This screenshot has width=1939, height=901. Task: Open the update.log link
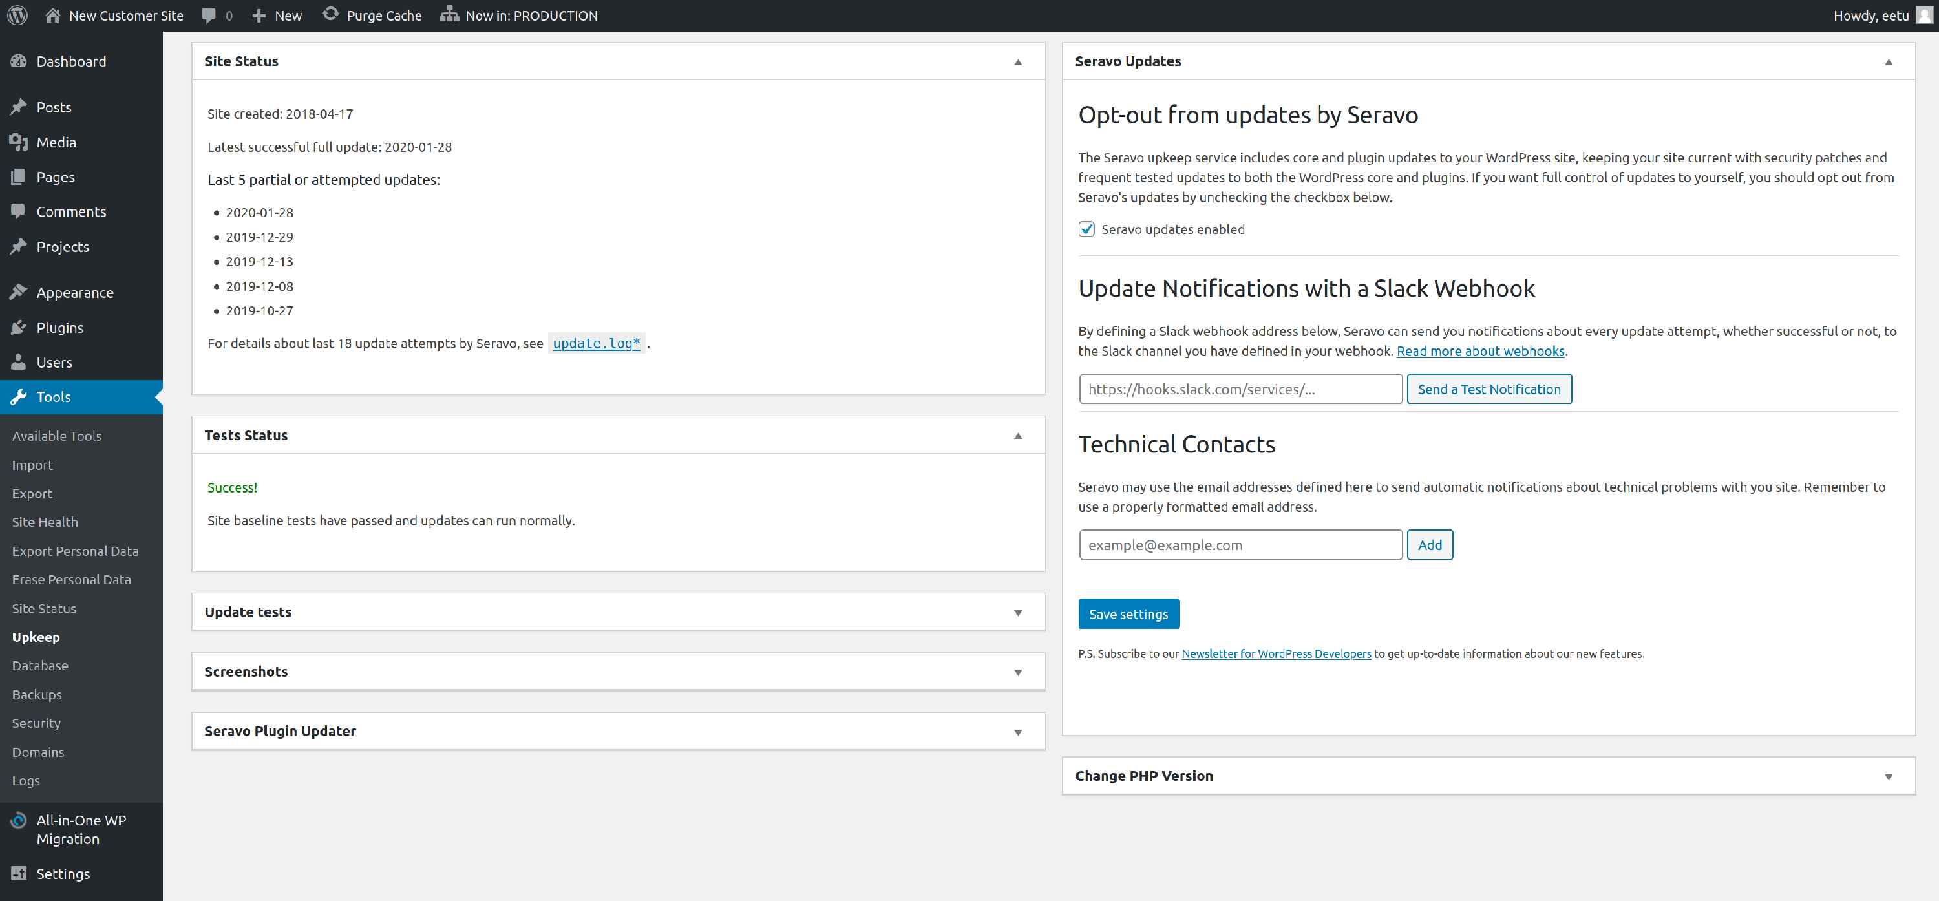[x=596, y=343]
